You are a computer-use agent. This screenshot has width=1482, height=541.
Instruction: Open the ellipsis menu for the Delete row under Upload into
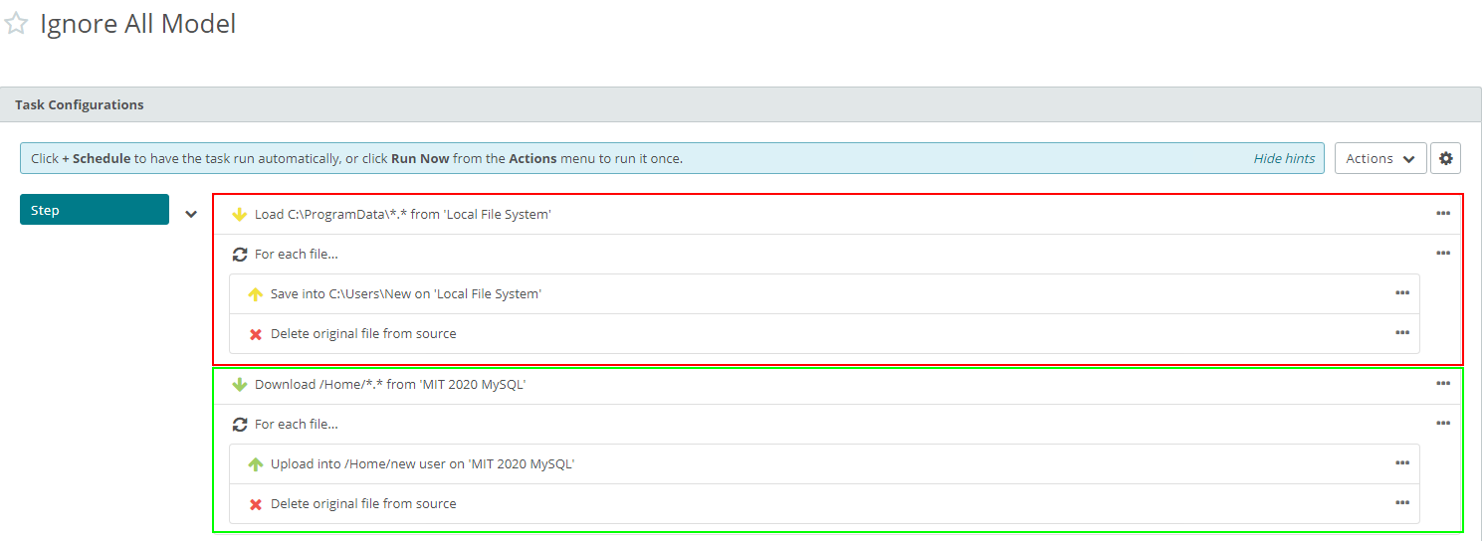click(x=1402, y=503)
